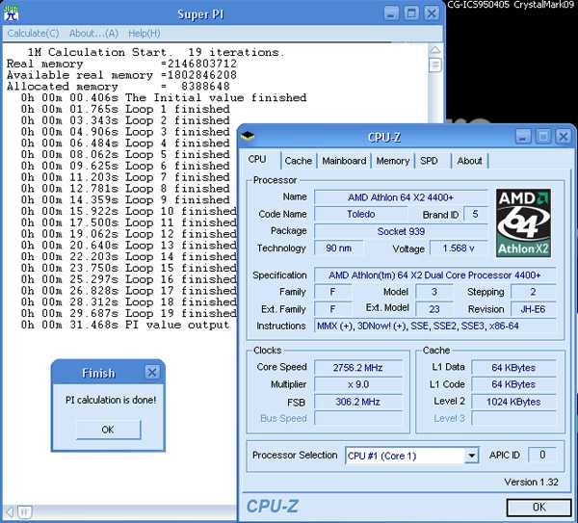Click the FSB value 306.2 MHz
The height and width of the screenshot is (523, 578).
358,402
